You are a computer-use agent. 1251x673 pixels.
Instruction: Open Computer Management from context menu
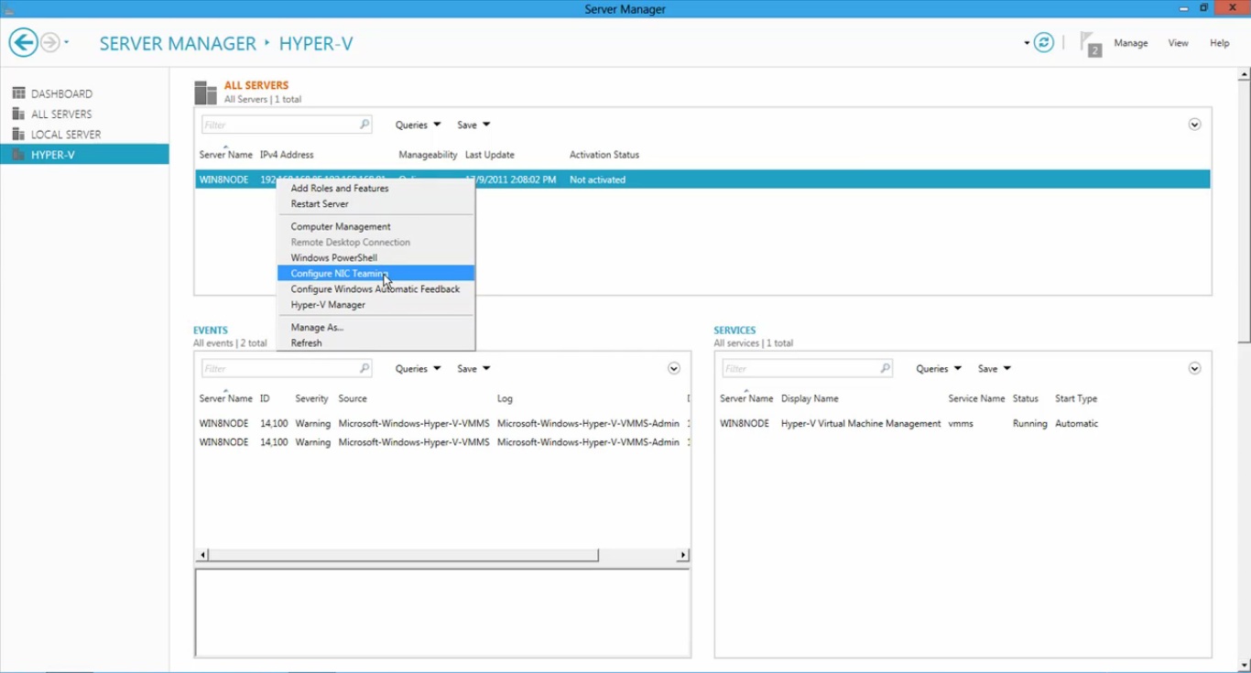coord(375,226)
